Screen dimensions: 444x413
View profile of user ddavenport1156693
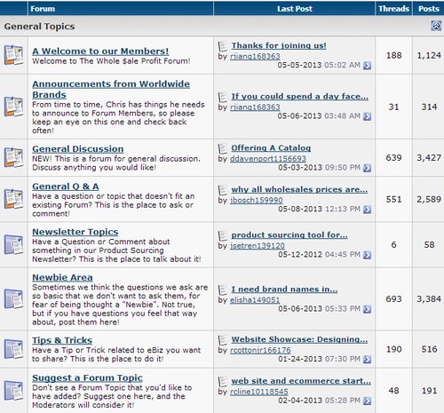268,159
